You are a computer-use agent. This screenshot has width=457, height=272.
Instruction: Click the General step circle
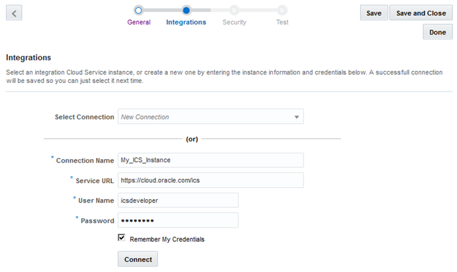pyautogui.click(x=138, y=10)
